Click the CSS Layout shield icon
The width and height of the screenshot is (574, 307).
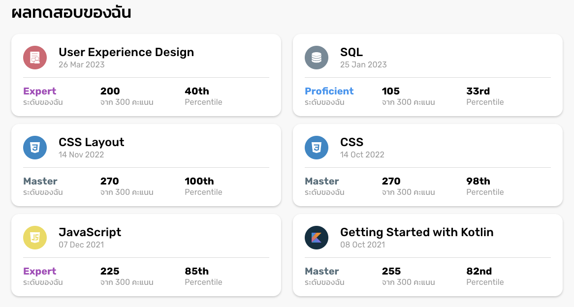click(x=35, y=148)
